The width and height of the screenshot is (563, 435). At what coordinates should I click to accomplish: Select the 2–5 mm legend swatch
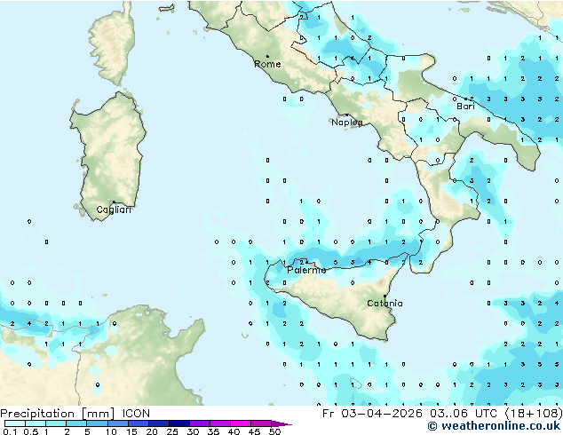click(76, 423)
